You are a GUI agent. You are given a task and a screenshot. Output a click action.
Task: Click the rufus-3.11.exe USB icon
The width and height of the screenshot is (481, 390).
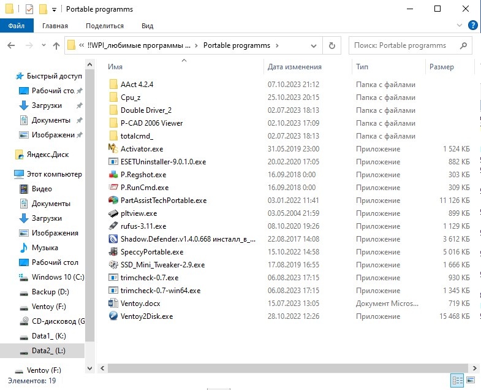coord(113,226)
